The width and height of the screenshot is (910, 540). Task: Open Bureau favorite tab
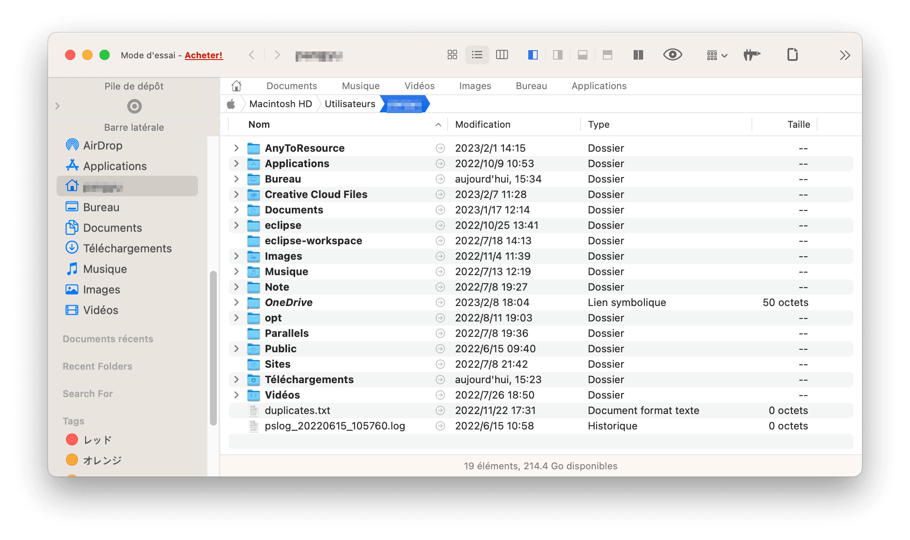531,86
